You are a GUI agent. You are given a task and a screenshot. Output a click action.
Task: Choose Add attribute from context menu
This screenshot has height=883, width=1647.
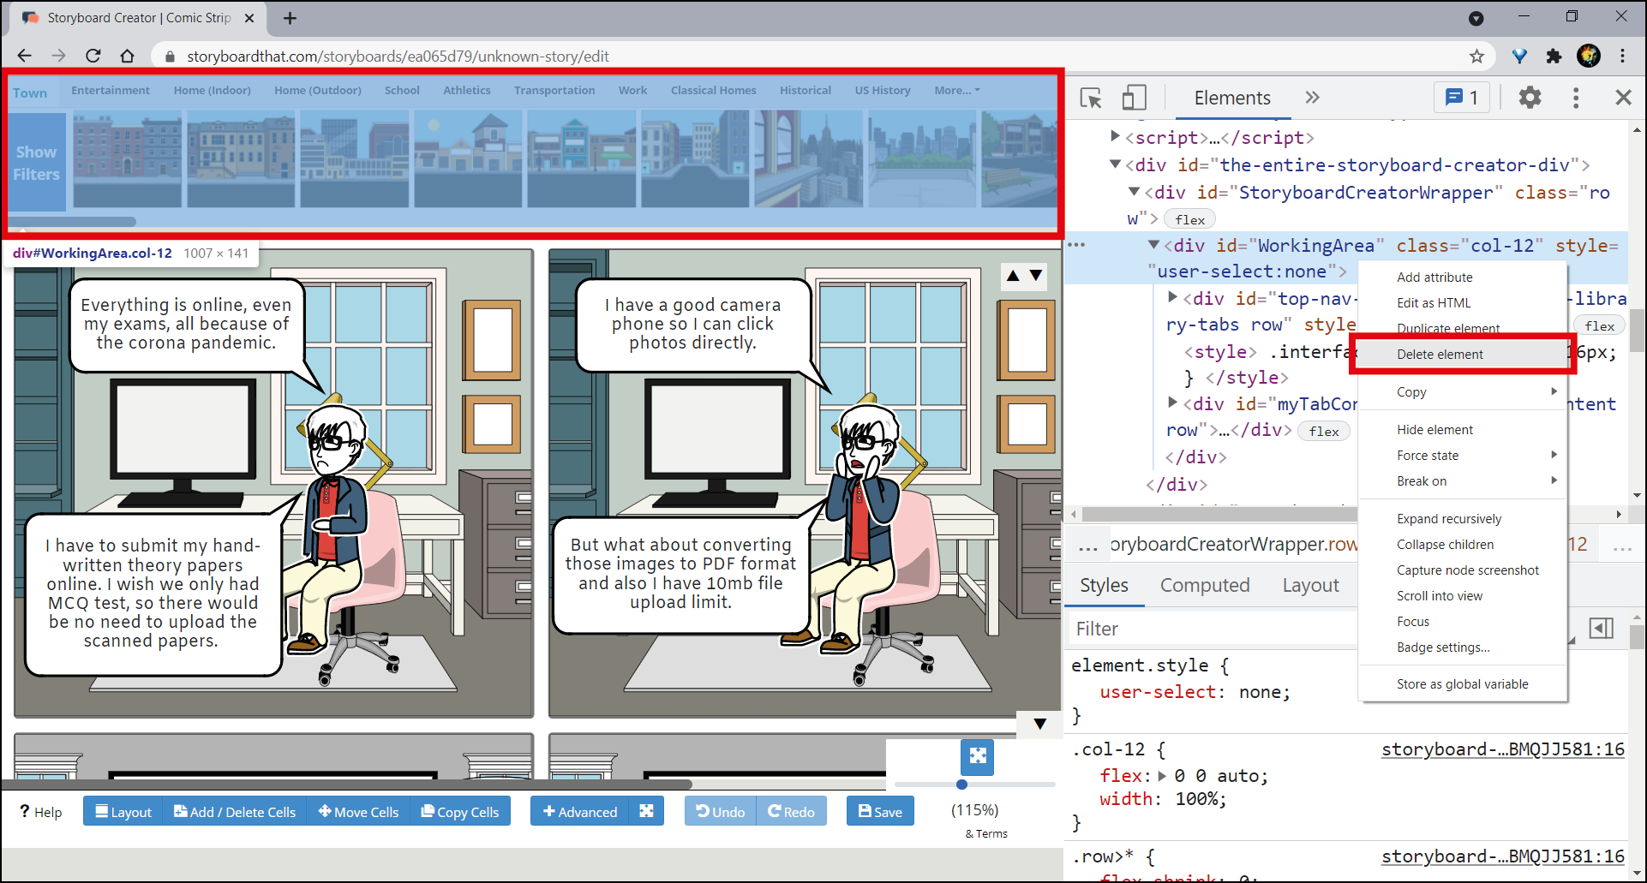1463,277
